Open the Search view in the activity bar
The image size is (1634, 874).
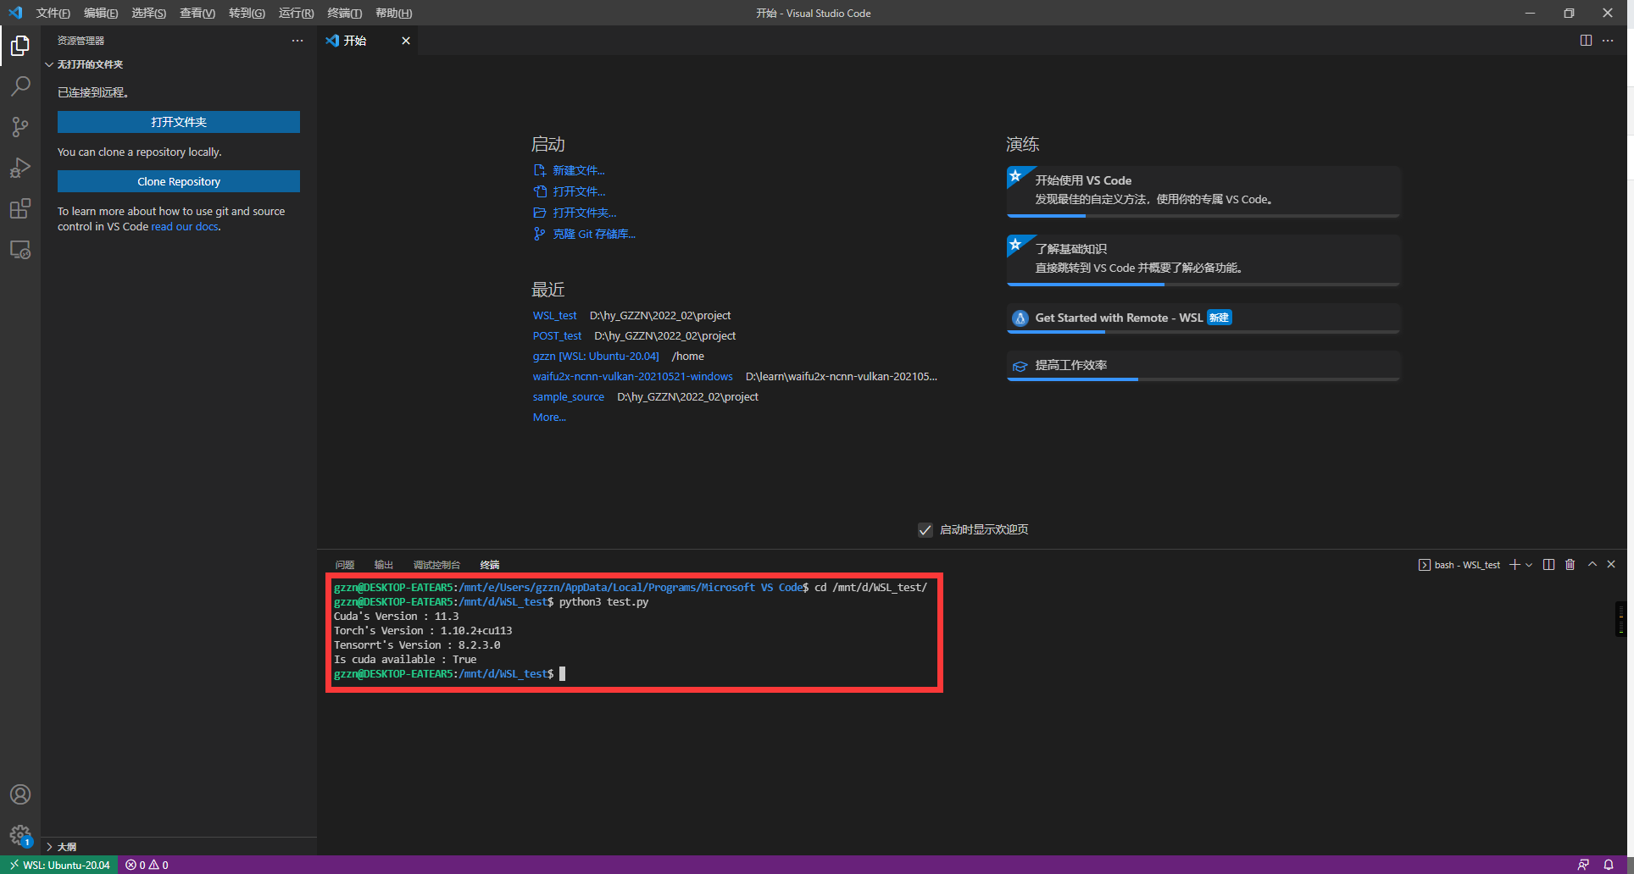coord(20,86)
